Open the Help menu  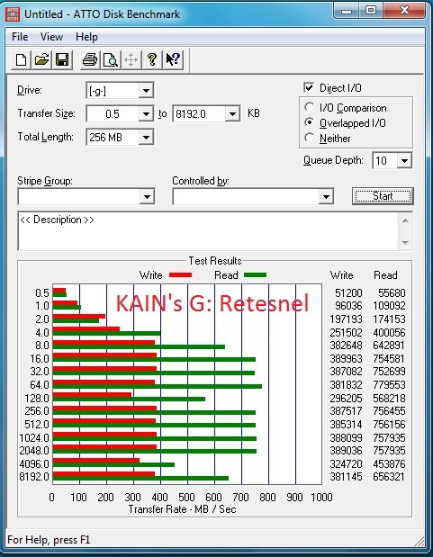[86, 37]
